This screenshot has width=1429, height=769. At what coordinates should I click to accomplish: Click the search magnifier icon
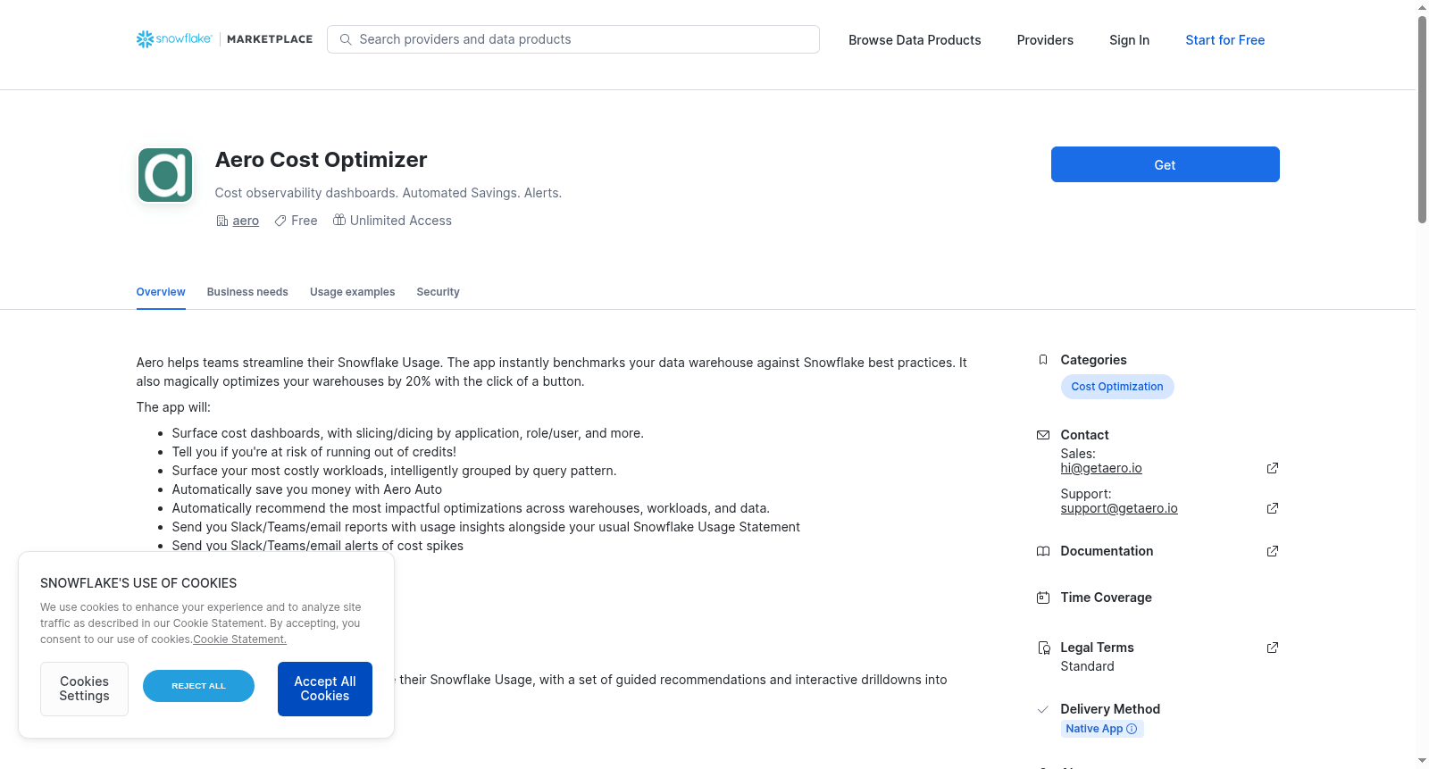(346, 39)
